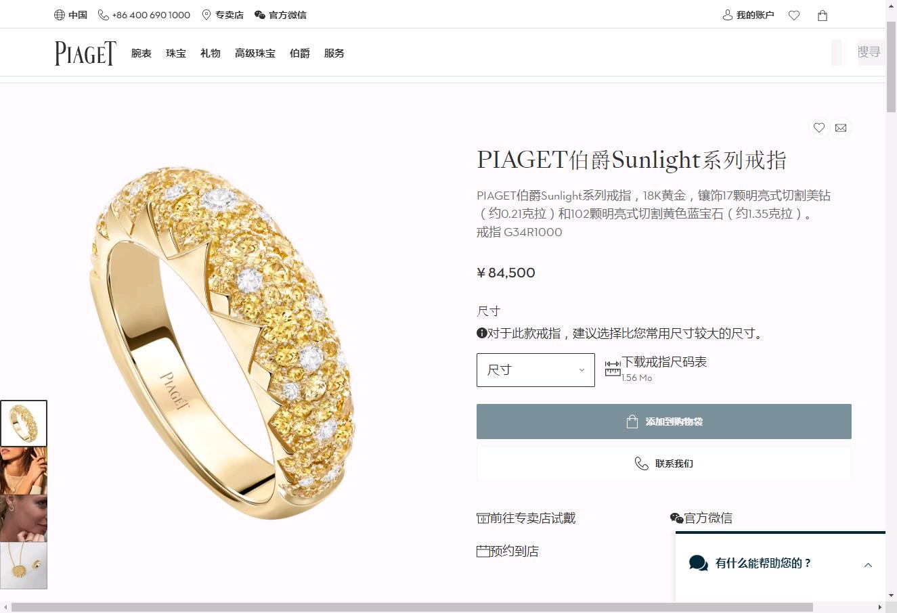The image size is (897, 613).
Task: Click the globe icon next to 中国
Action: click(60, 15)
